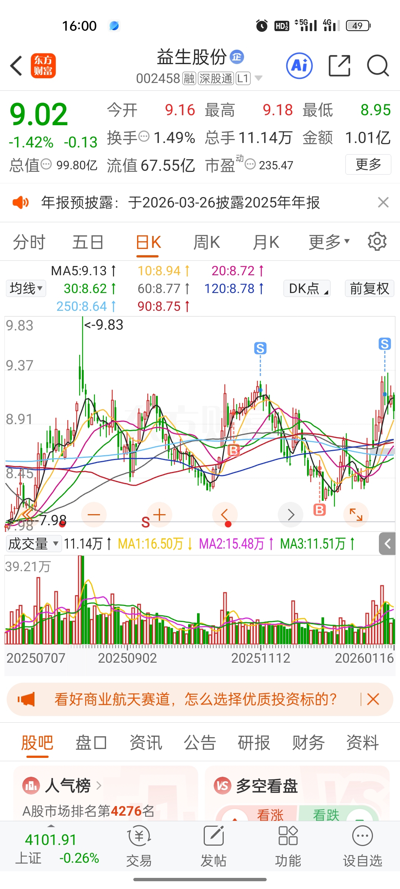Viewport: 400px width, 889px height.
Task: Open 看好商业航天赛道 promo link
Action: (x=196, y=699)
